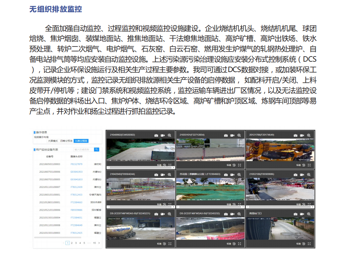The image size is (346, 260).
Task: Start recording 百花园 (F72384663) feed
Action: point(233,175)
